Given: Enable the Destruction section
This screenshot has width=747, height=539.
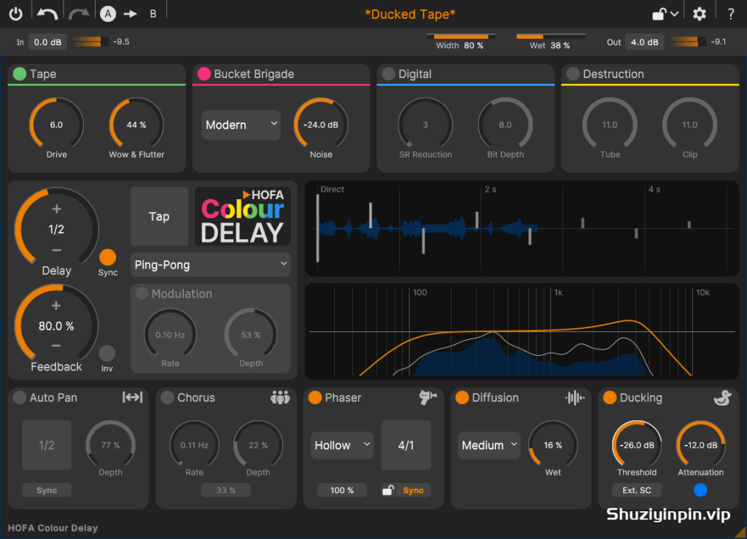Looking at the screenshot, I should pos(573,74).
